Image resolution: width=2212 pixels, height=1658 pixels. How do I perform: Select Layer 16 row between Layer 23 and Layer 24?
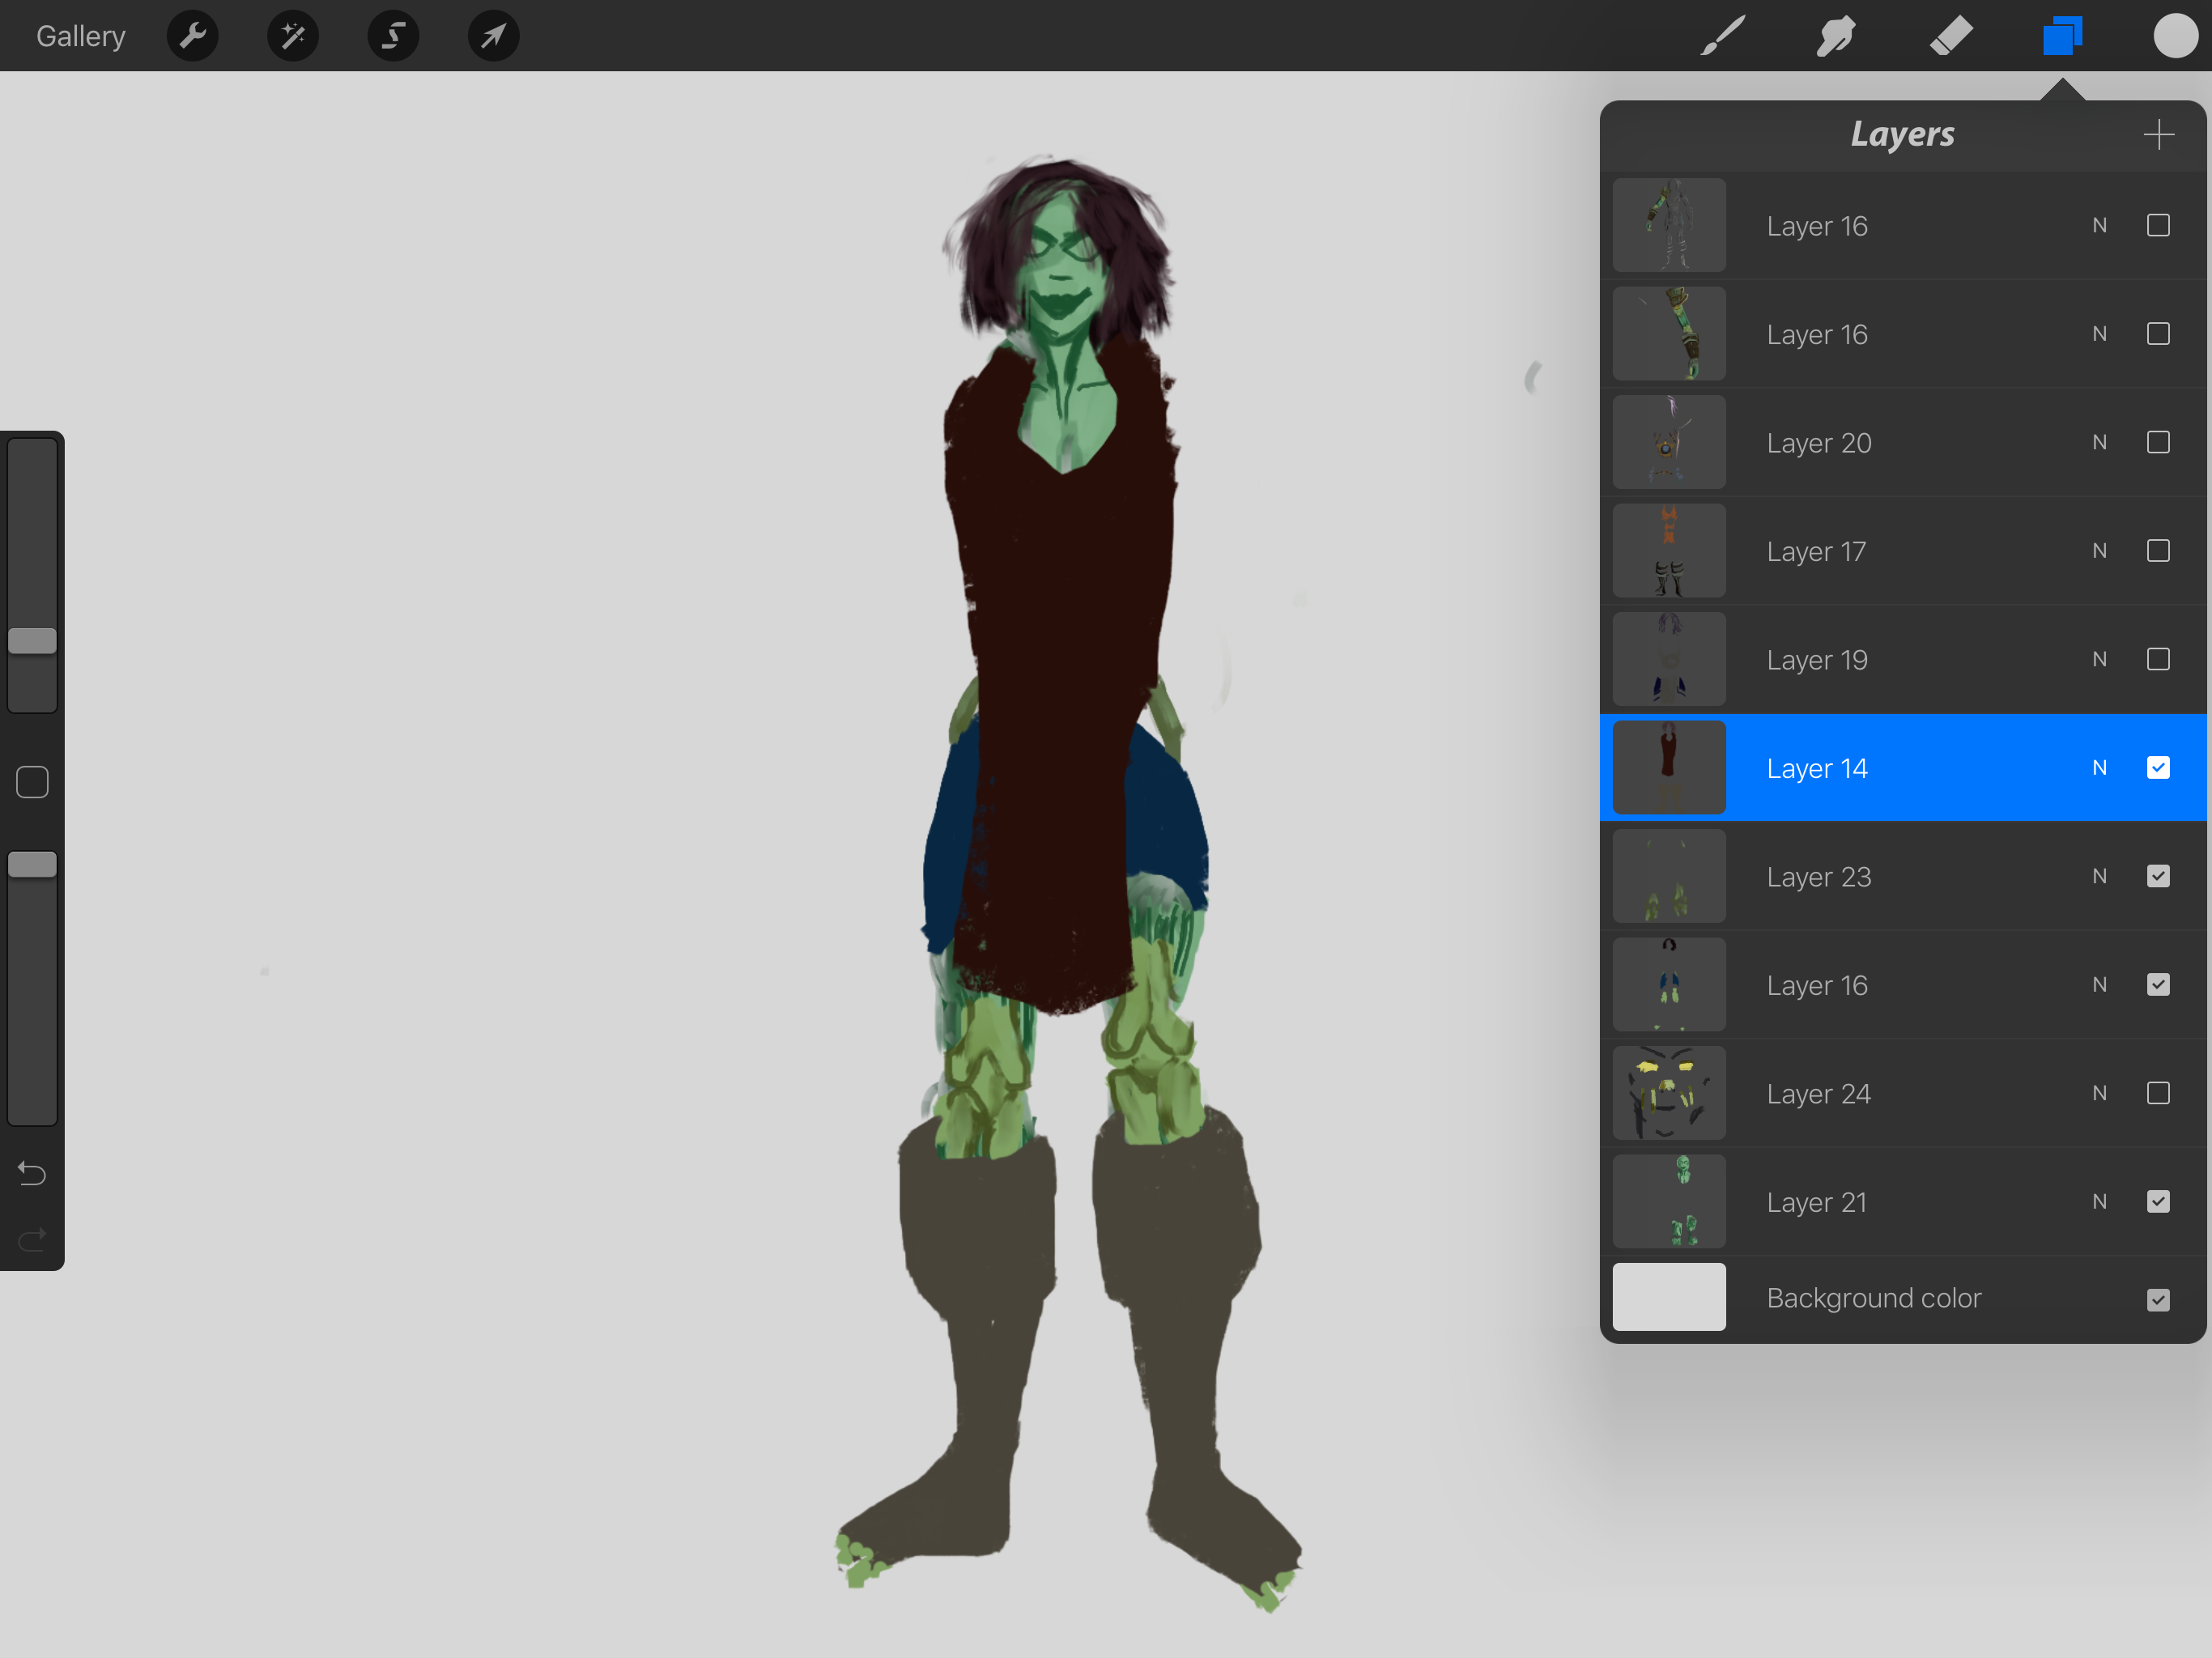(1903, 985)
